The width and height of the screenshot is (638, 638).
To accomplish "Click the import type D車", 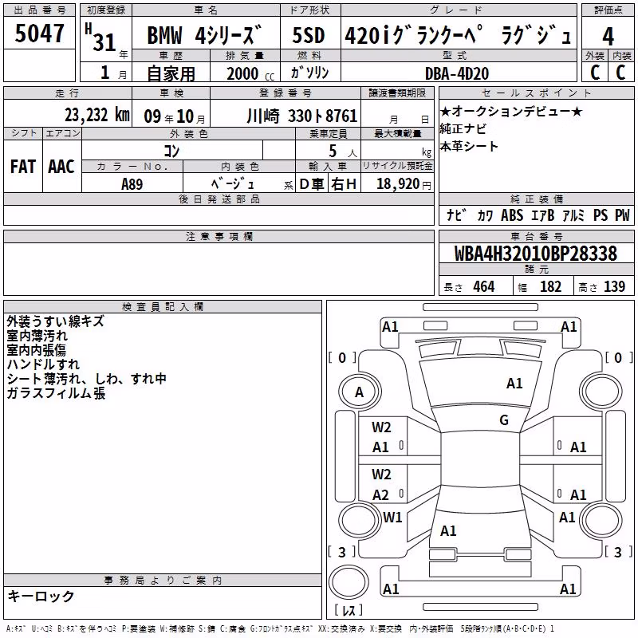I will [312, 184].
